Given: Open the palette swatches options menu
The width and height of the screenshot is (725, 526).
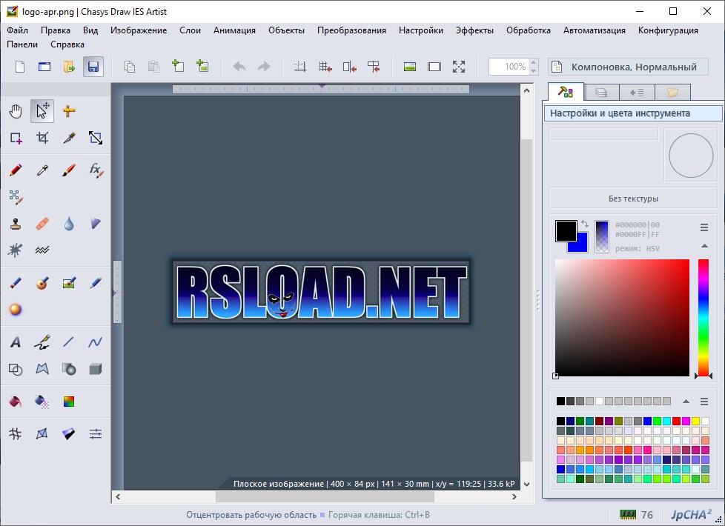Looking at the screenshot, I should click(x=704, y=402).
